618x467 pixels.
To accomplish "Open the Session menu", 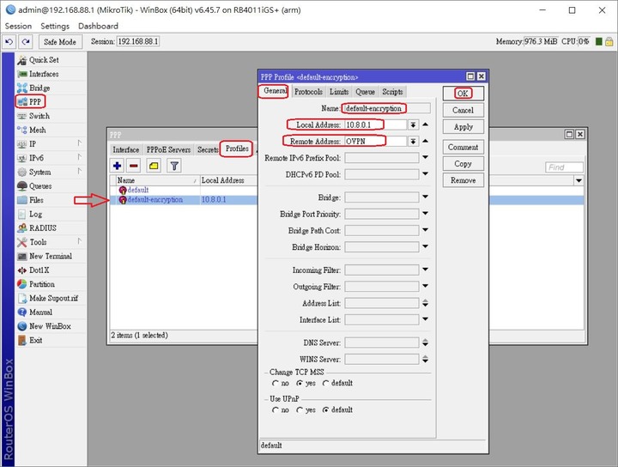I will click(18, 26).
